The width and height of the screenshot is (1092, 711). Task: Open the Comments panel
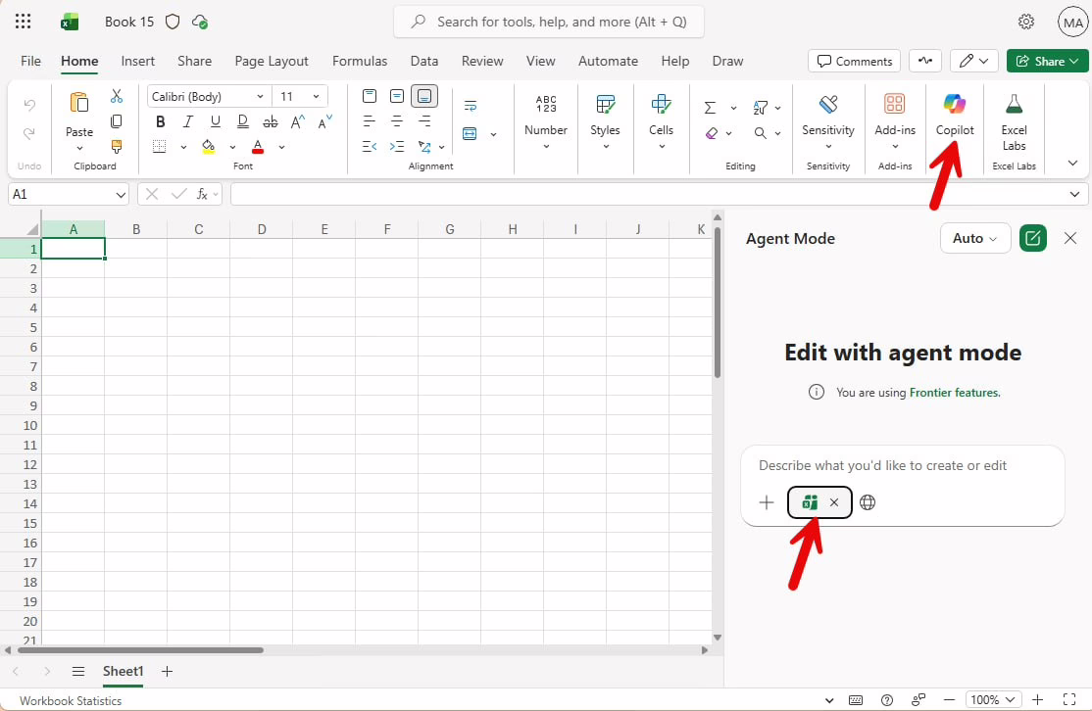pyautogui.click(x=853, y=60)
